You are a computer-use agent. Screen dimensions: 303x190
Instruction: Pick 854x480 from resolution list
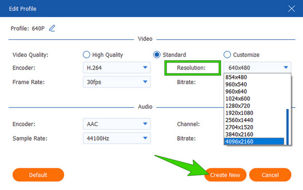[254, 77]
